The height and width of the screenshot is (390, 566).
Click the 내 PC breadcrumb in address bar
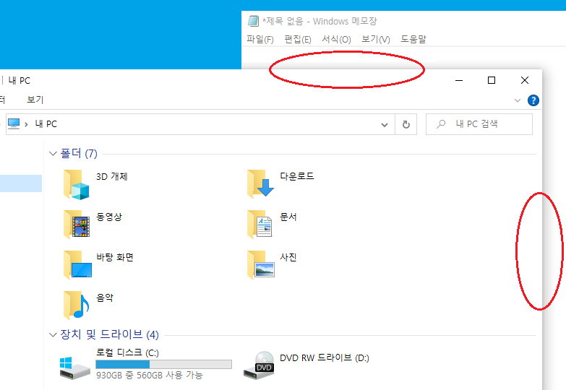point(46,124)
